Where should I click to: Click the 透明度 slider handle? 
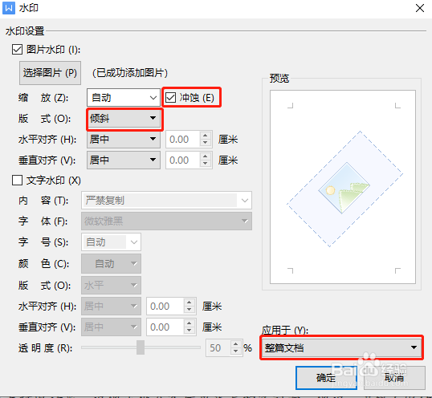click(141, 347)
